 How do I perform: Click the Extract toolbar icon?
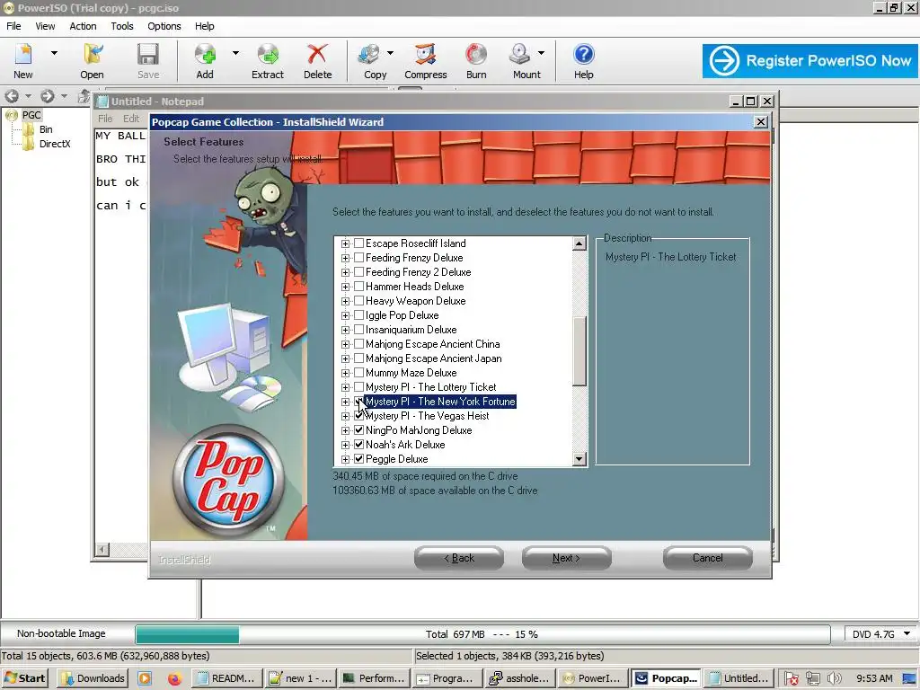[268, 60]
